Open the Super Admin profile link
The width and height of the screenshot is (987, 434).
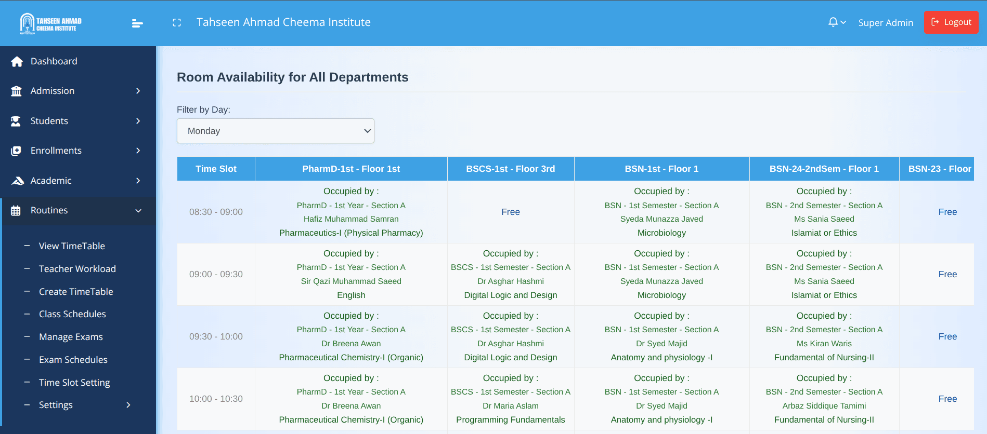(x=886, y=23)
